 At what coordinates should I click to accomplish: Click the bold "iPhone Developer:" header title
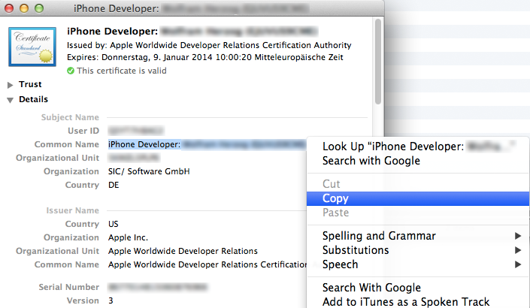coord(112,31)
